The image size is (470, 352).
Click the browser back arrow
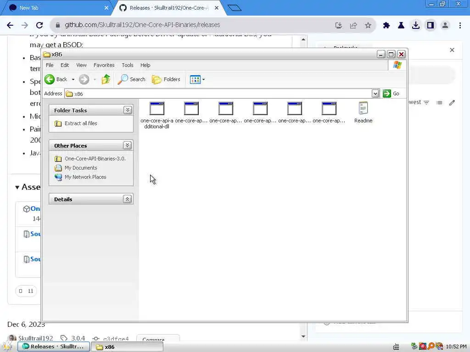(10, 25)
